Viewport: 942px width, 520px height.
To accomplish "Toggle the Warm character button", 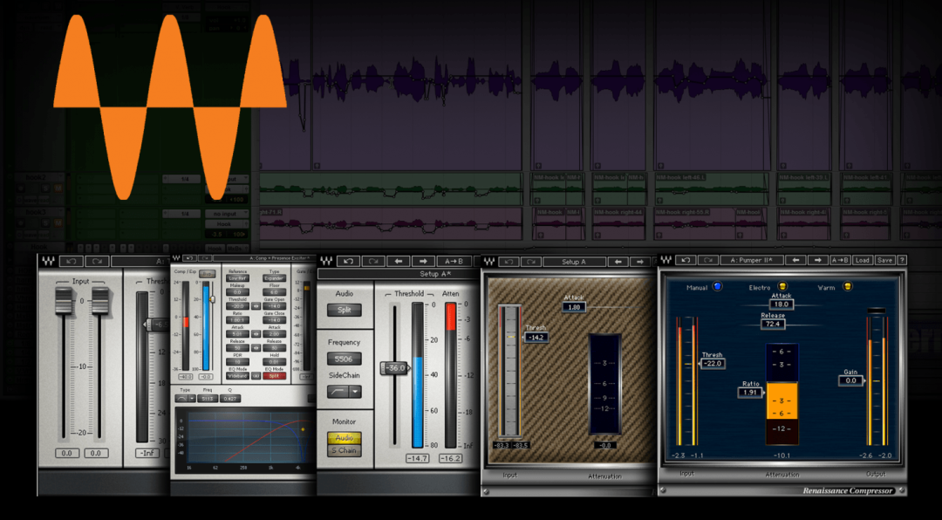I will point(845,286).
